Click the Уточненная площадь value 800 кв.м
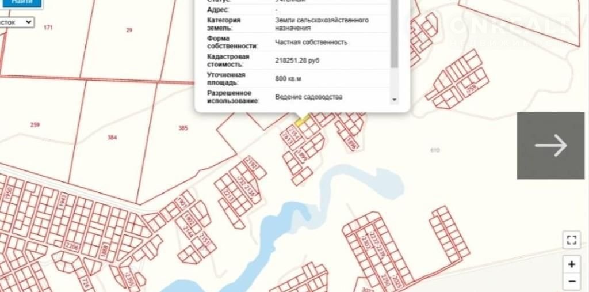 [x=289, y=78]
